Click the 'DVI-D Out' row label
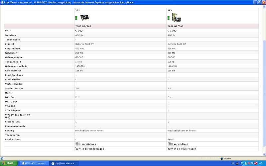 pyautogui.click(x=11, y=102)
